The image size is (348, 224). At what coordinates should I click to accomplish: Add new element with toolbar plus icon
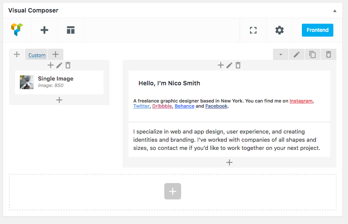point(44,30)
